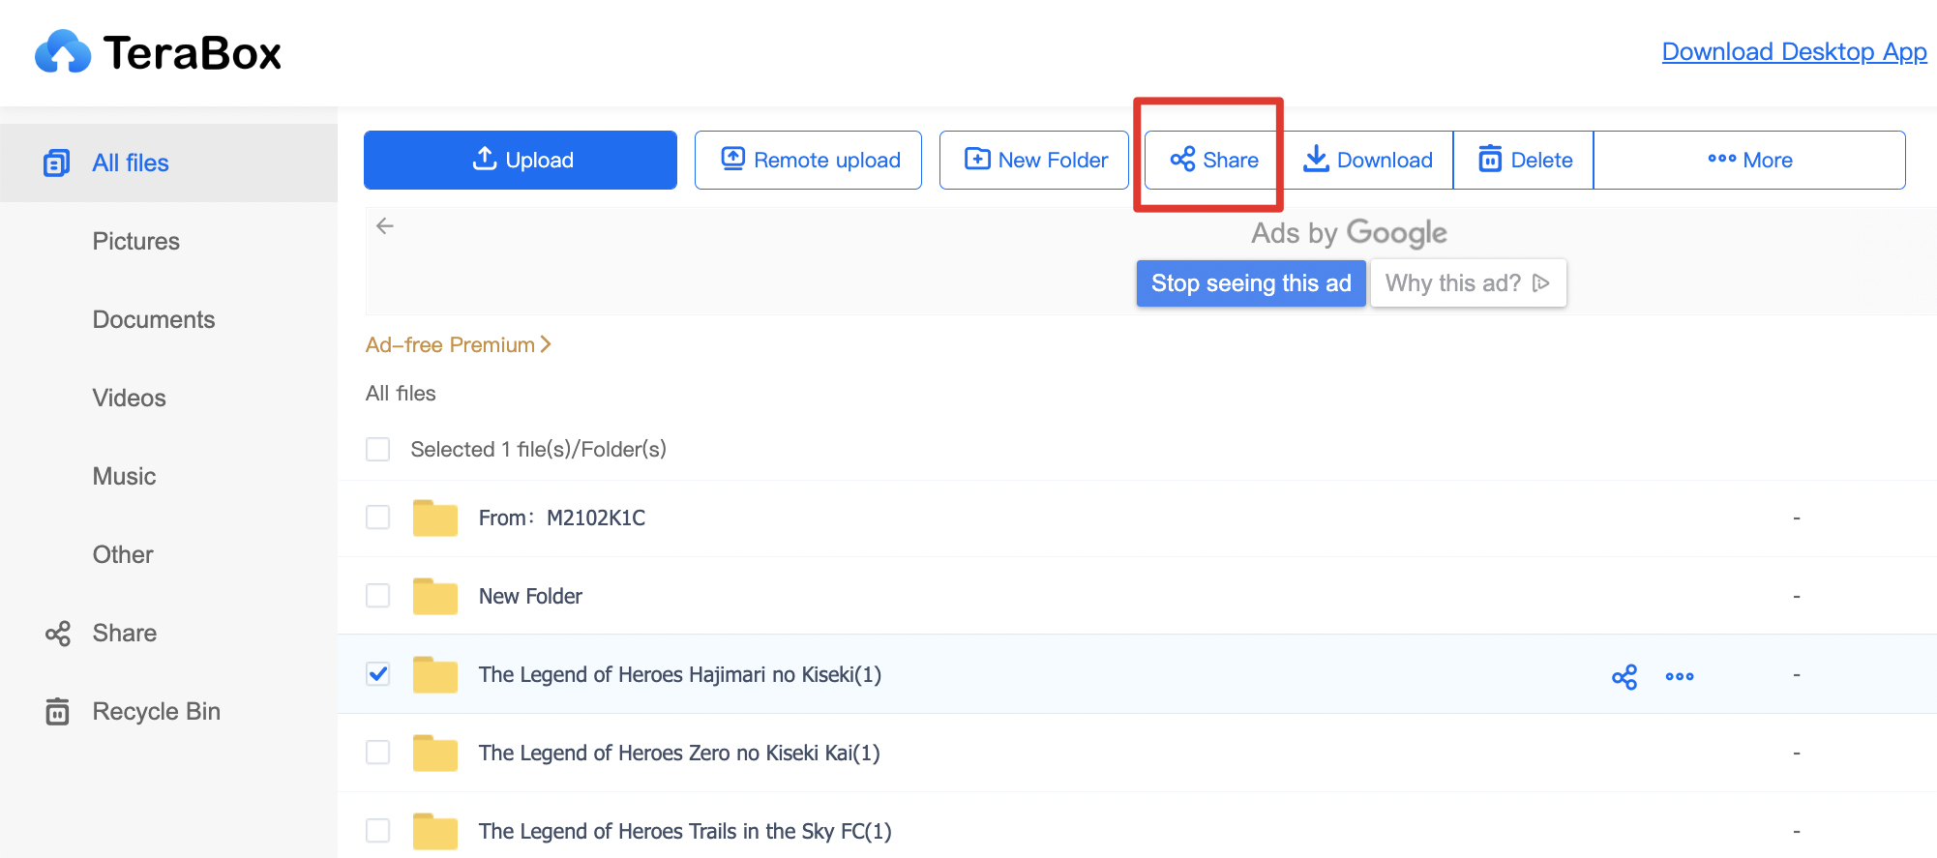The height and width of the screenshot is (858, 1937).
Task: Open Recycle Bin in sidebar
Action: (157, 711)
